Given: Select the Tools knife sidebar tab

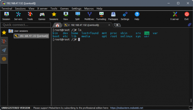Looking at the screenshot, I should (x=4, y=41).
